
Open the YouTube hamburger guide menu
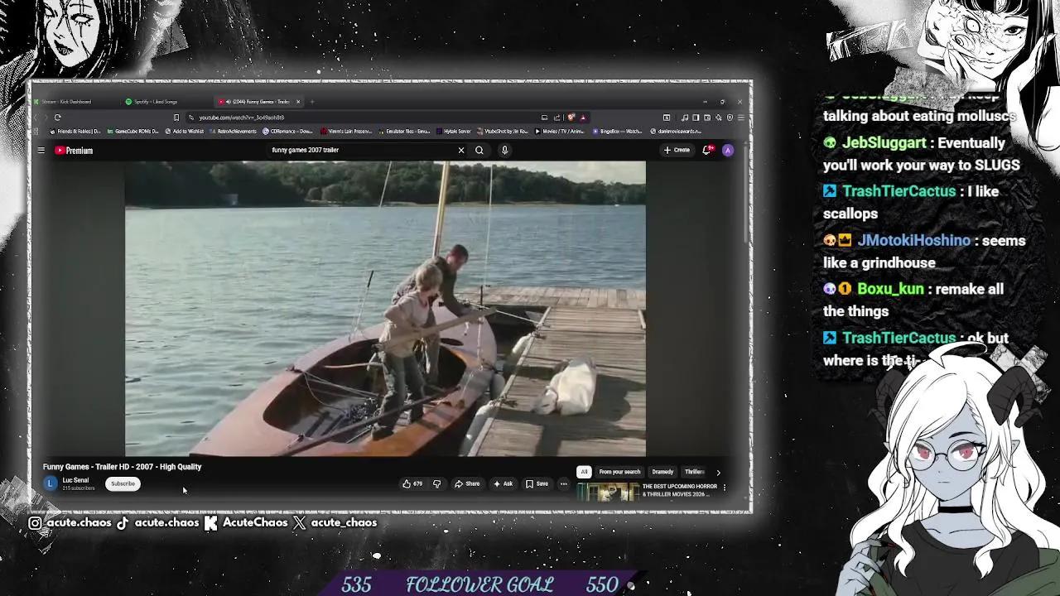(41, 151)
